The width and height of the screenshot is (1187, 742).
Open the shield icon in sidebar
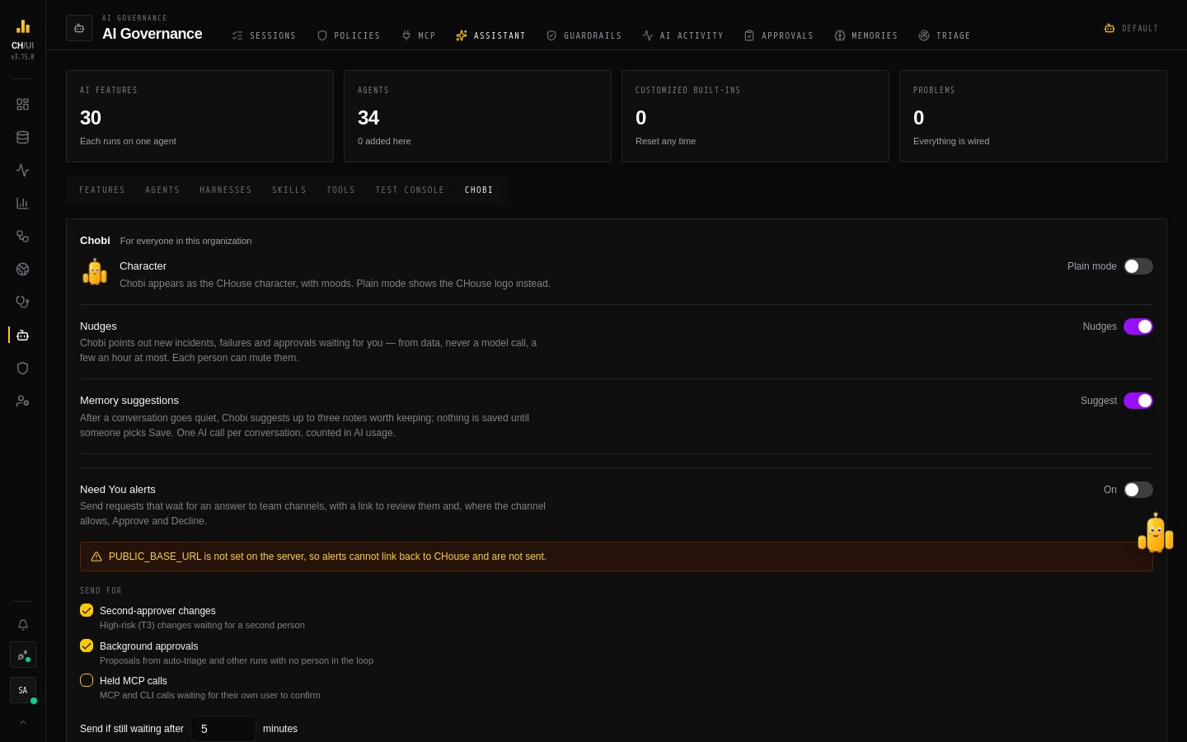[23, 369]
